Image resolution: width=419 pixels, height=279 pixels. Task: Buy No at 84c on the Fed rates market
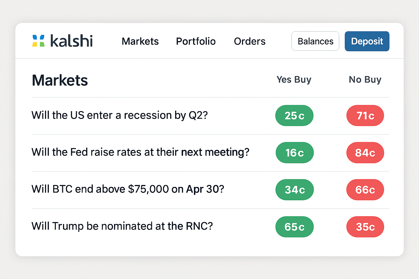point(365,153)
